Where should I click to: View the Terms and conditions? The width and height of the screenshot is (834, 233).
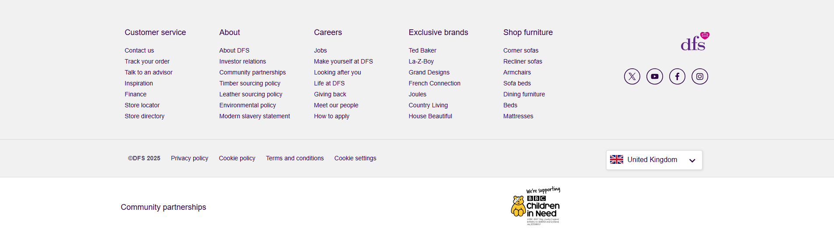point(295,158)
